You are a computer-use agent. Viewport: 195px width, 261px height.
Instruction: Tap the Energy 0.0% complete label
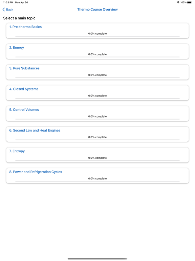tap(97, 54)
